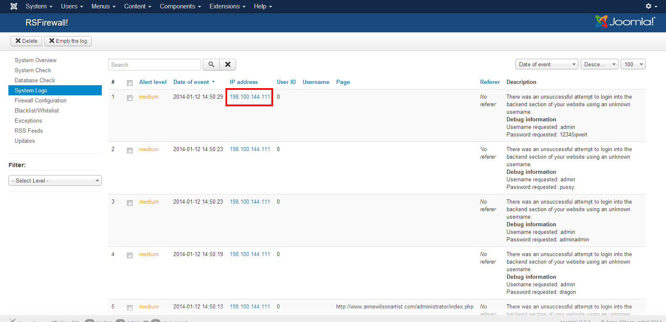Open the settings gear menu
Viewport: 666px width, 322px height.
click(x=651, y=6)
